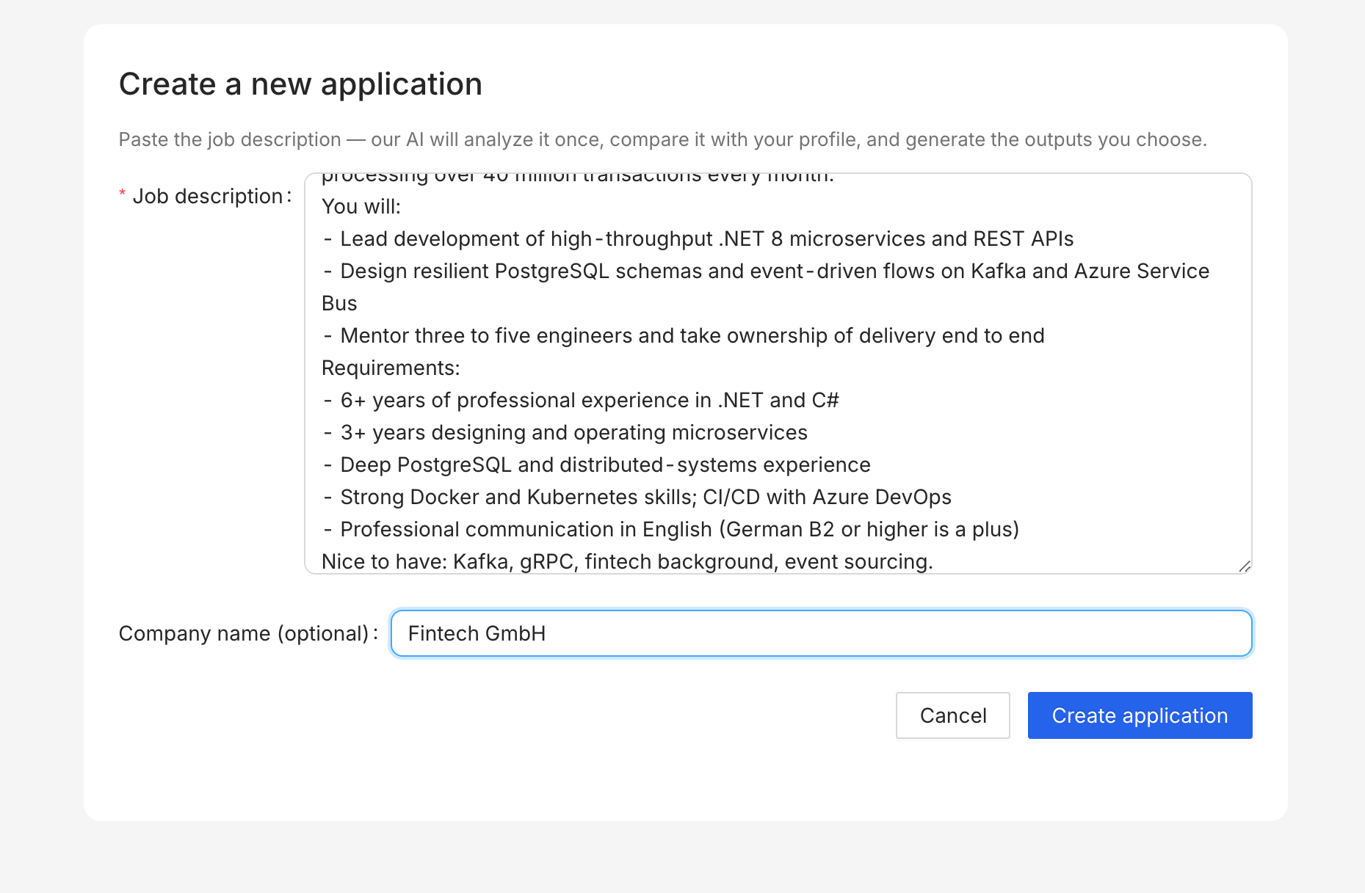
Task: Click the 'Company name (optional)' label
Action: click(x=244, y=633)
